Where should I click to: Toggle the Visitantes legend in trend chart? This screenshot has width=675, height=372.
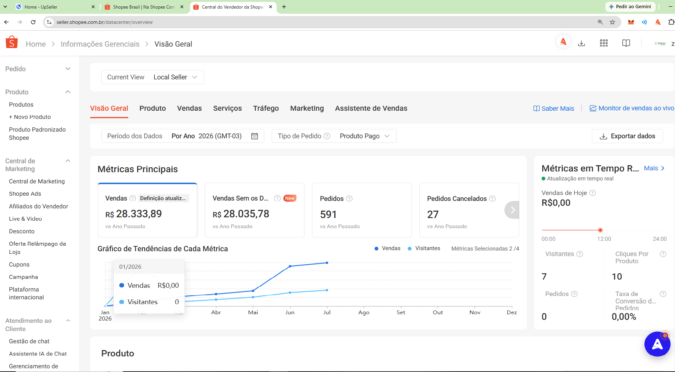point(424,248)
